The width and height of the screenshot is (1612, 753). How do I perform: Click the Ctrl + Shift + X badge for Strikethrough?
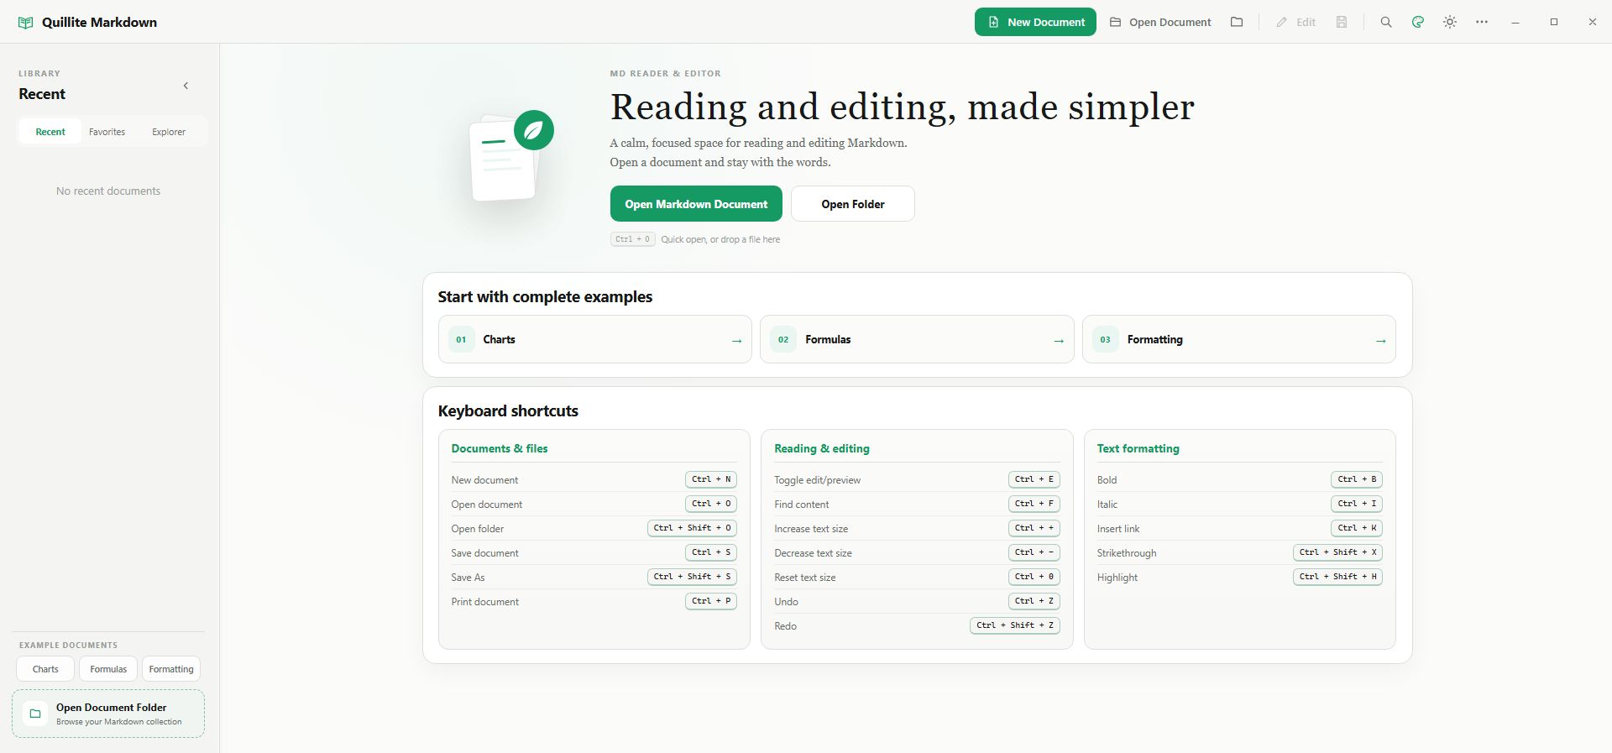1338,552
